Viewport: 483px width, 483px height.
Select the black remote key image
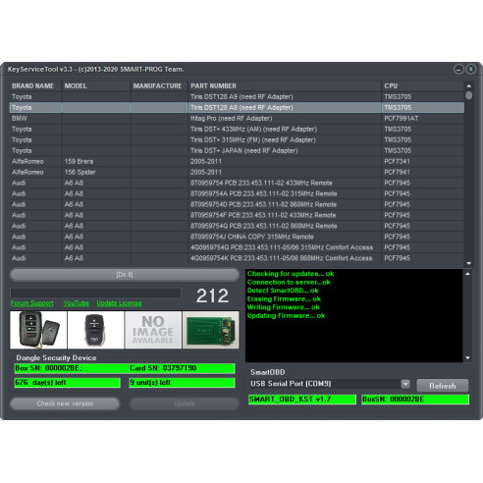(x=96, y=330)
